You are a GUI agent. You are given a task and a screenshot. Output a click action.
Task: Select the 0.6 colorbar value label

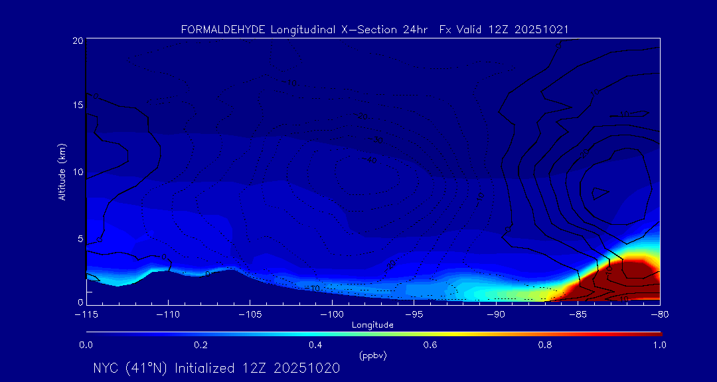[x=430, y=345]
